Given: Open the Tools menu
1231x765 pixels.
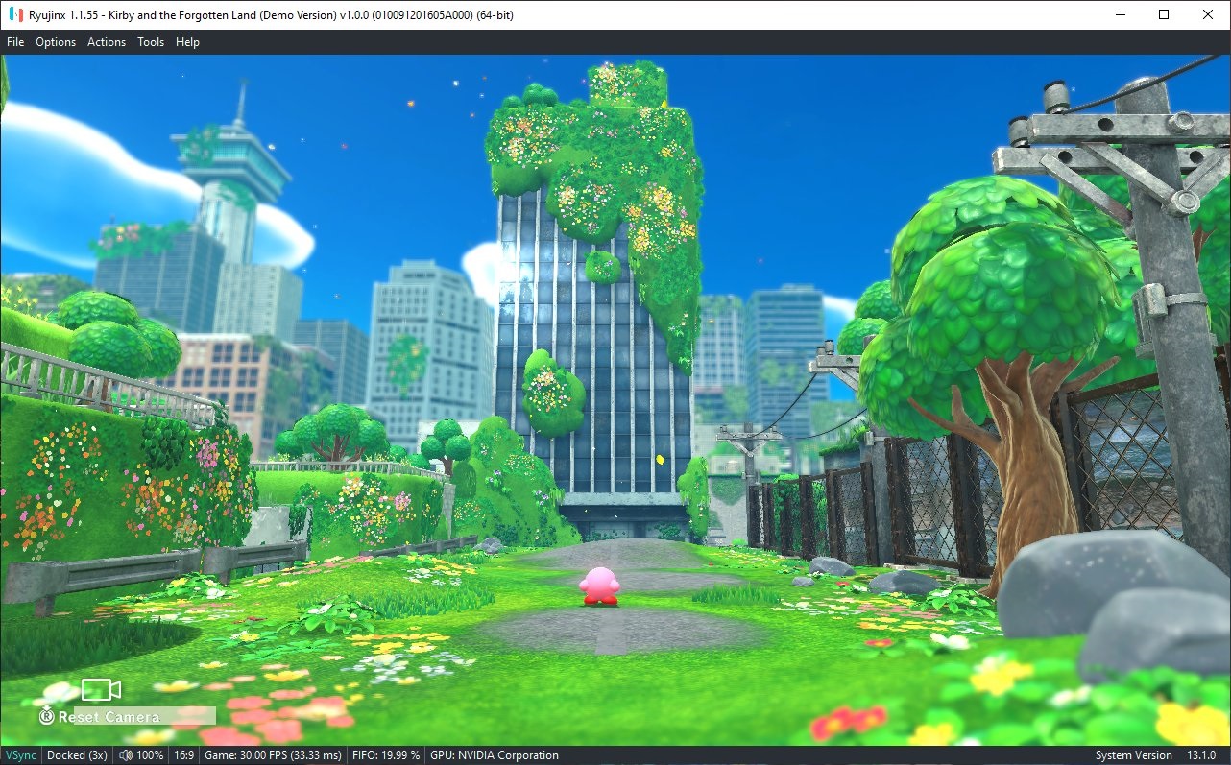Looking at the screenshot, I should coord(151,42).
